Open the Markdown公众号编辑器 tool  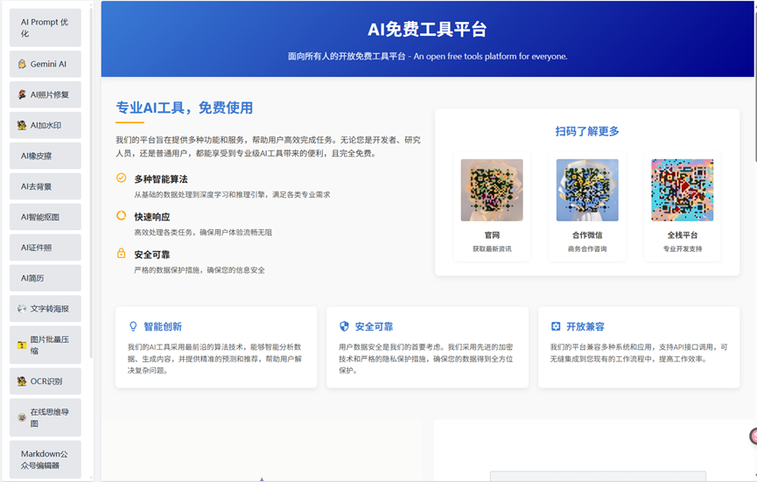click(46, 459)
